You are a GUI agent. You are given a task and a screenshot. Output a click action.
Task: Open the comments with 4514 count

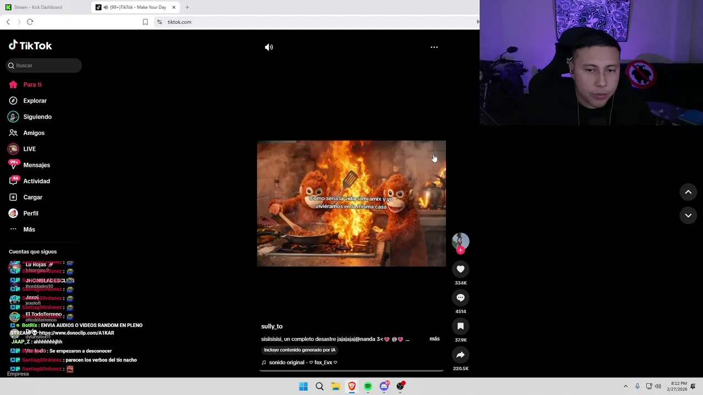460,297
